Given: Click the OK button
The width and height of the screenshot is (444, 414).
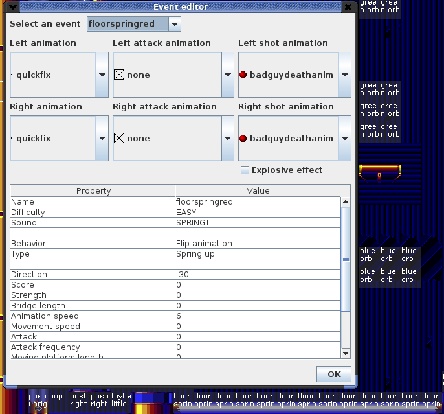Looking at the screenshot, I should [x=334, y=374].
